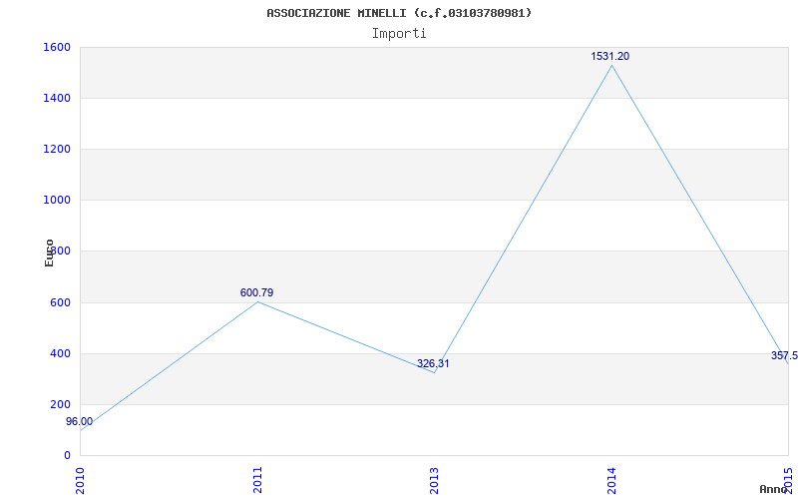Click the 600 y-axis tick label

pos(60,302)
